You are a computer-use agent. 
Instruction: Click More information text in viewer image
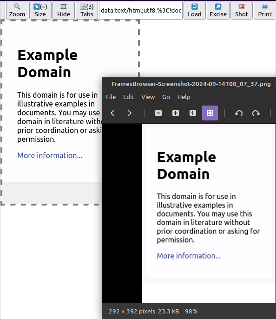pyautogui.click(x=189, y=256)
